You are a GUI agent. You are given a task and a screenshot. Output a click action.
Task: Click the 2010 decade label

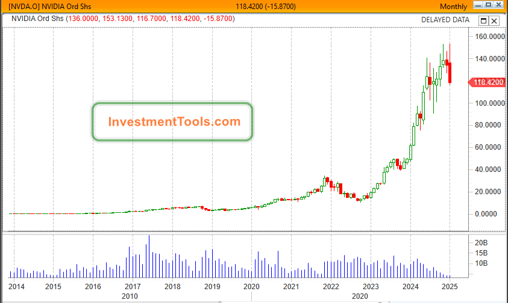[x=130, y=296]
